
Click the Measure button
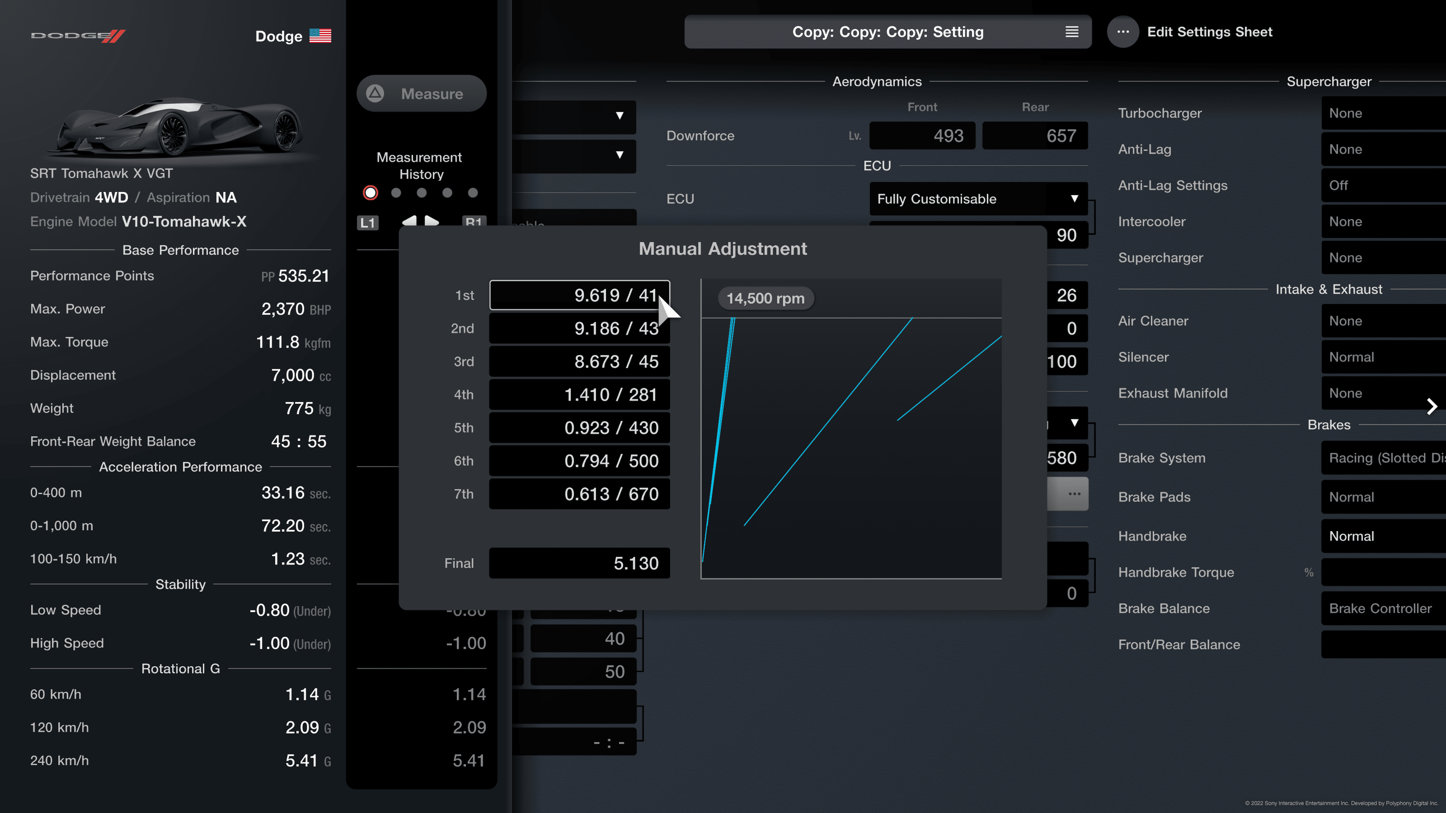[422, 93]
